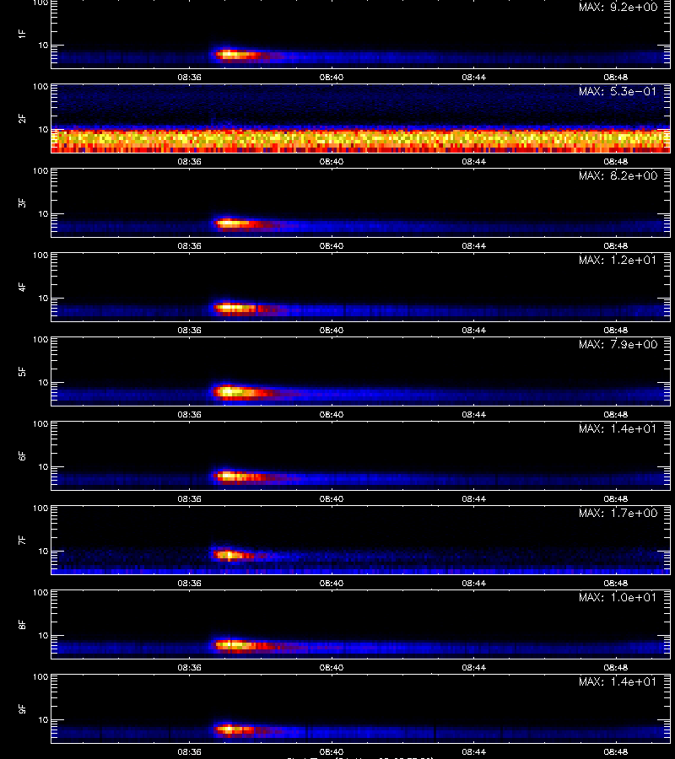This screenshot has height=759, width=675.
Task: Click the '10' y-axis value of panel 1F
Action: [x=43, y=45]
